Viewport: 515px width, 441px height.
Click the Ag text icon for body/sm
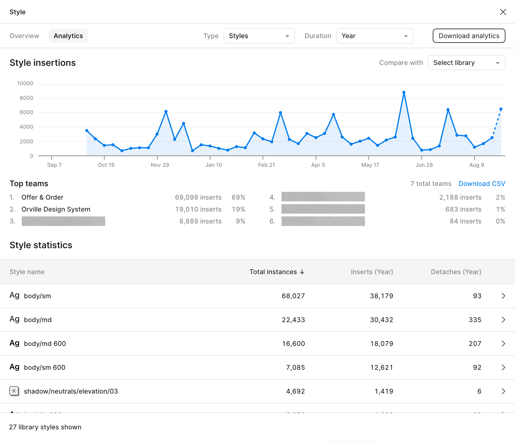[x=14, y=296]
